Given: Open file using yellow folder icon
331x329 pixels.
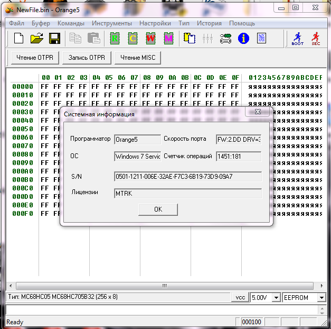Looking at the screenshot, I should 37,39.
